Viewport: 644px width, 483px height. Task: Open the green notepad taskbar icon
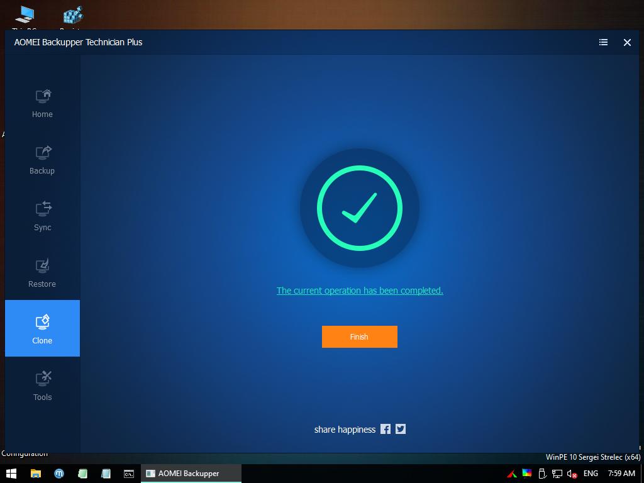coord(82,474)
